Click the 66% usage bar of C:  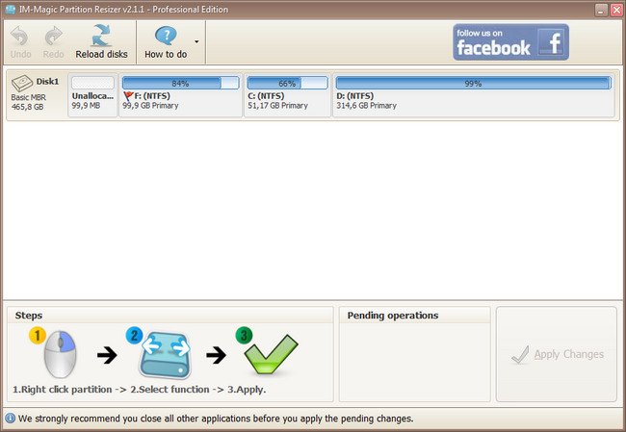(x=287, y=83)
